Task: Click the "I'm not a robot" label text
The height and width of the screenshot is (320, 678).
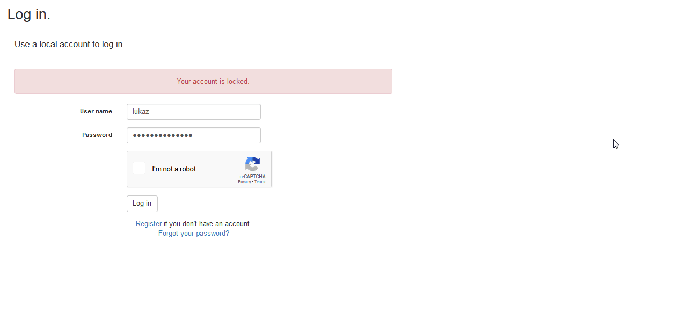Action: click(174, 169)
